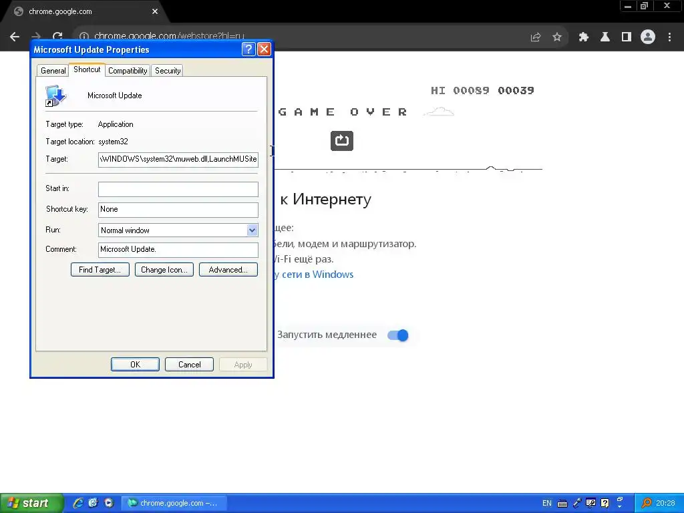The image size is (684, 513).
Task: Select the Shortcut tab
Action: (87, 69)
